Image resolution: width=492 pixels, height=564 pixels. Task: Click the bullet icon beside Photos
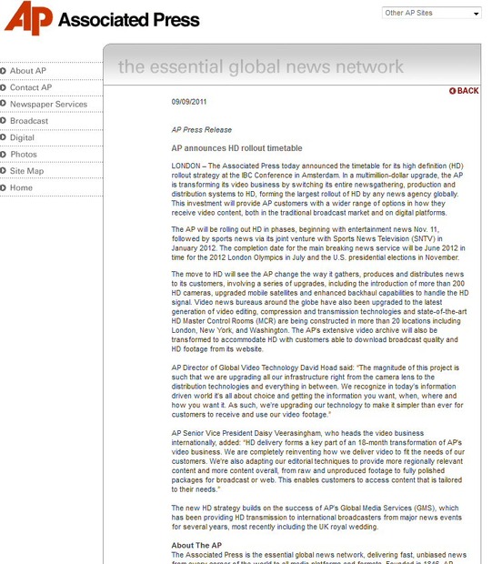pos(3,154)
